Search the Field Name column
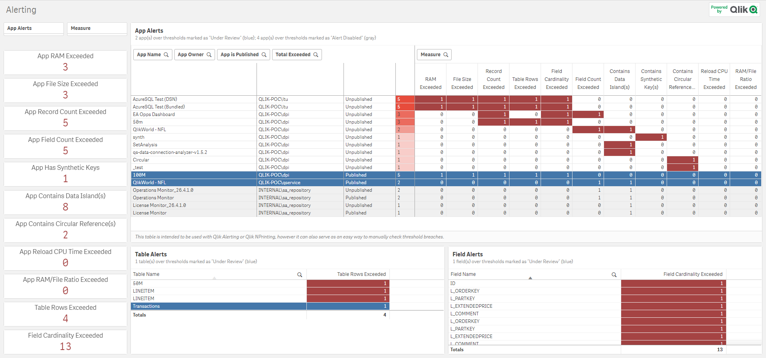The width and height of the screenshot is (766, 358). pyautogui.click(x=614, y=275)
